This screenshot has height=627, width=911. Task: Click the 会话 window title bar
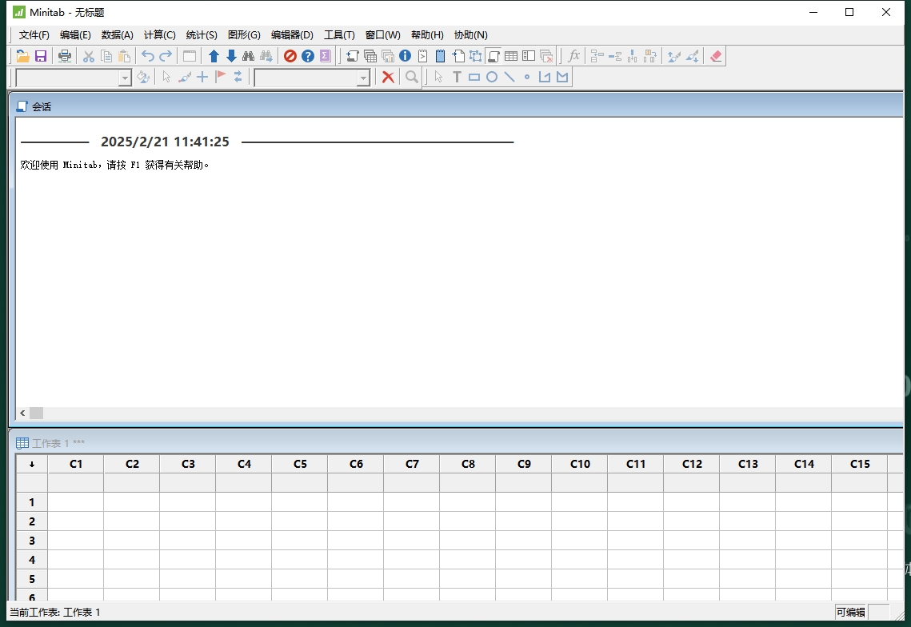coord(459,106)
